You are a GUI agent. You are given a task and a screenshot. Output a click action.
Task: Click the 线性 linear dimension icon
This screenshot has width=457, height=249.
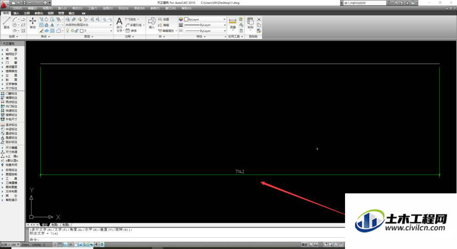[128, 19]
